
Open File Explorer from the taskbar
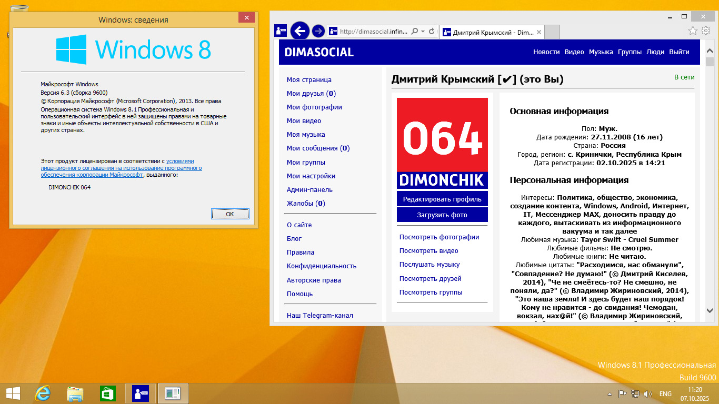pos(75,393)
